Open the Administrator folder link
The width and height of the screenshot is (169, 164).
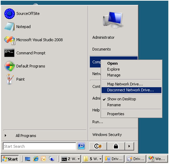103,37
